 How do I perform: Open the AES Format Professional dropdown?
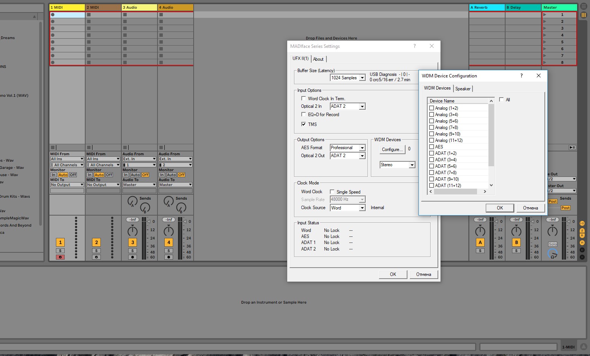tap(348, 148)
